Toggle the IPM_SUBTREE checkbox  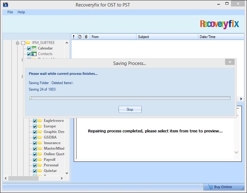pyautogui.click(x=23, y=43)
